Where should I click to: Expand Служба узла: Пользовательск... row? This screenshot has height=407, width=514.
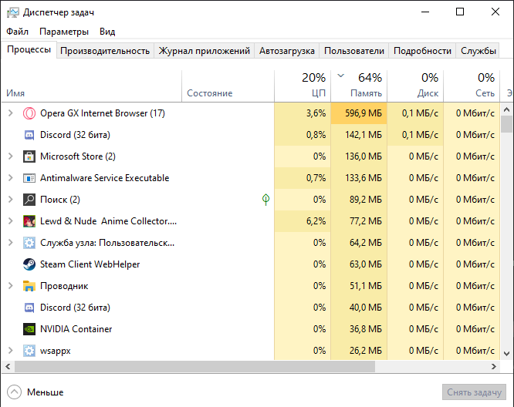(x=11, y=243)
